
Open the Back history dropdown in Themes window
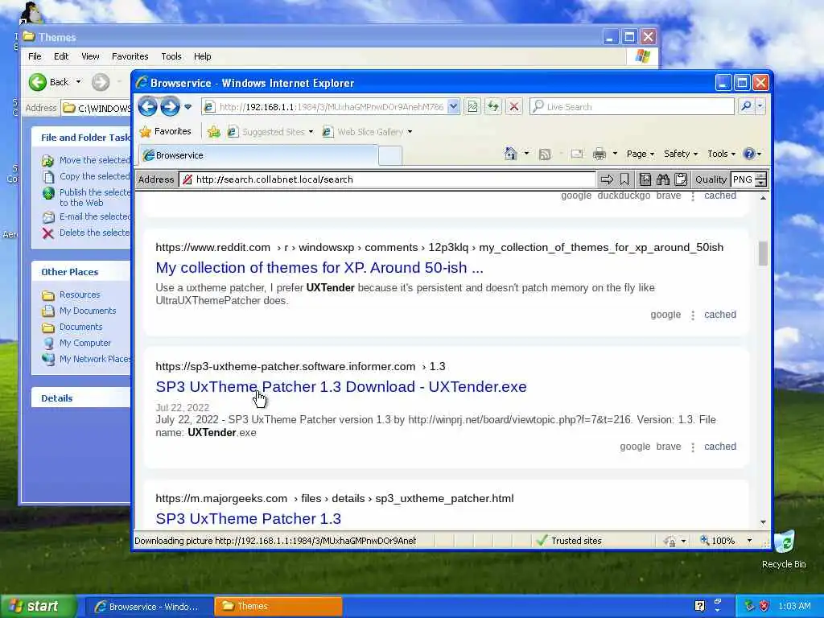pos(78,82)
